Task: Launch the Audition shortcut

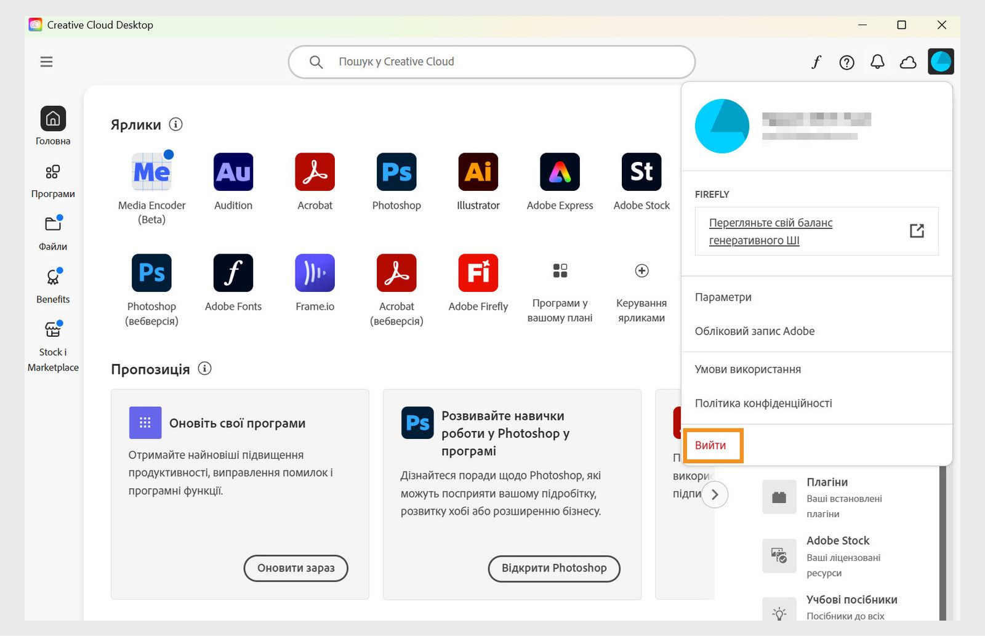Action: [233, 182]
